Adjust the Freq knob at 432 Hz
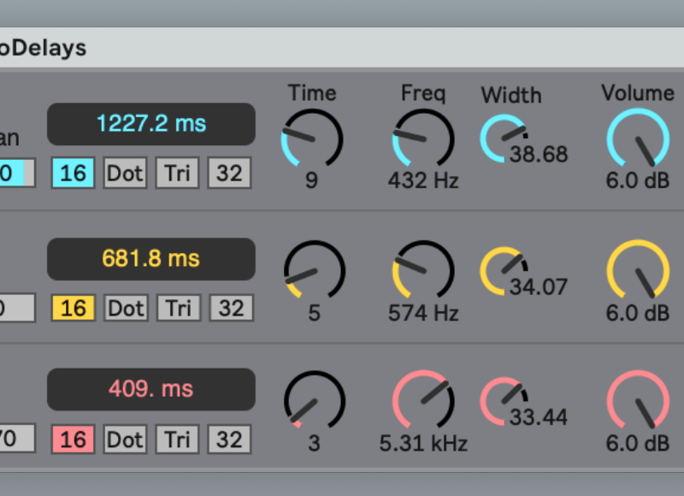This screenshot has width=684, height=496. 423,139
